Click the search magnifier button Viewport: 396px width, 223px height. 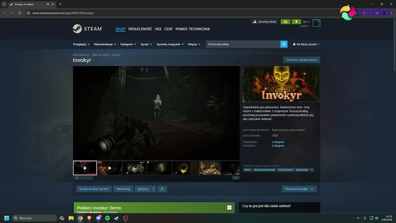(284, 44)
